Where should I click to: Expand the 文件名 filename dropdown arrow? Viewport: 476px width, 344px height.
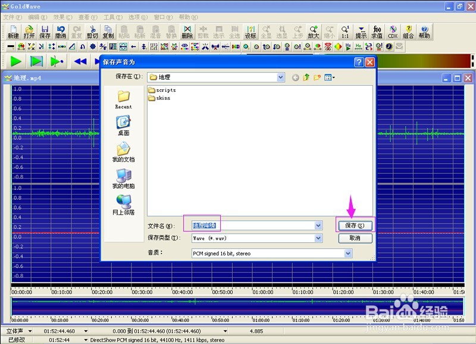click(x=318, y=226)
